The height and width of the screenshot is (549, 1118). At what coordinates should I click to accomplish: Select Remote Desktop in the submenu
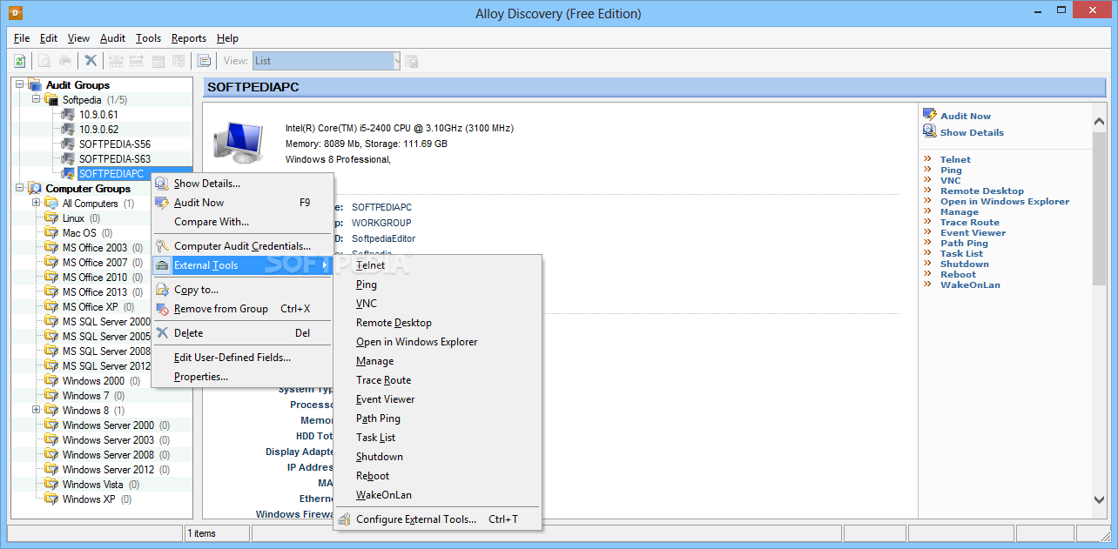click(394, 323)
